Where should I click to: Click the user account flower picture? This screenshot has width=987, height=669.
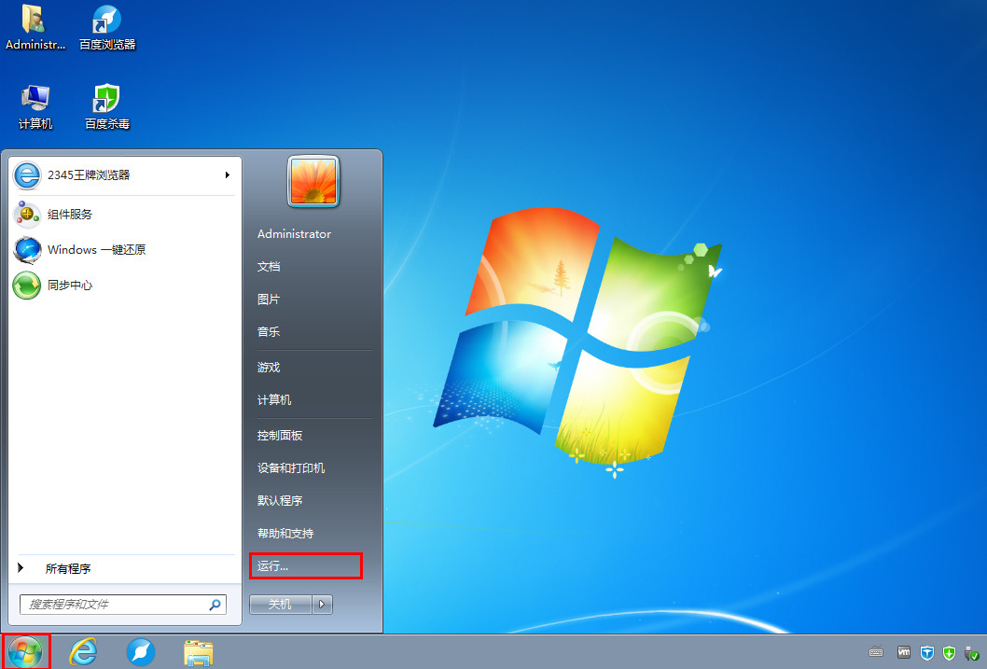tap(313, 181)
